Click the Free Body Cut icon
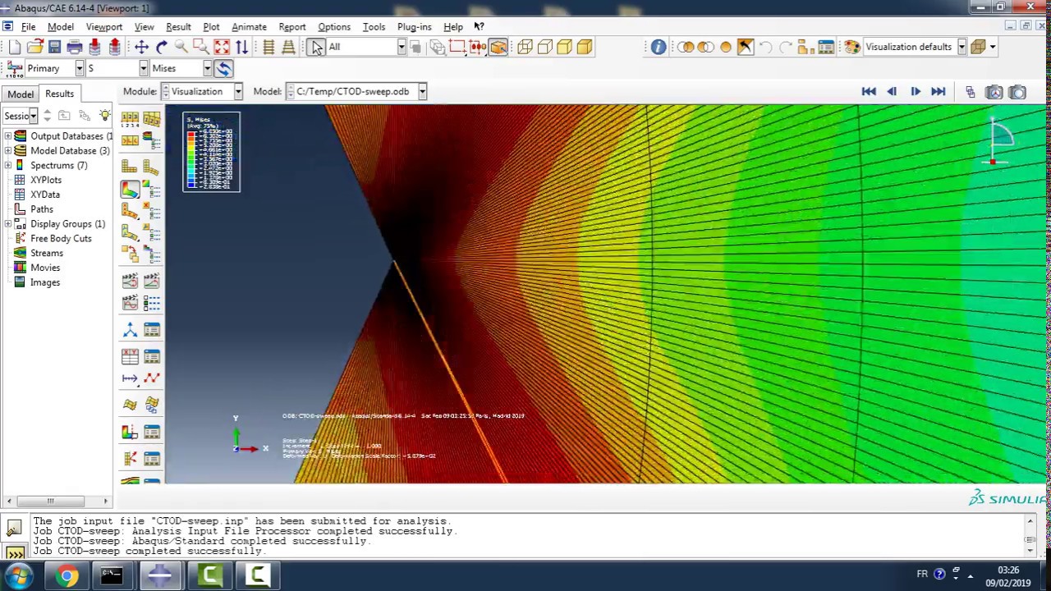Image resolution: width=1051 pixels, height=591 pixels. 130,458
